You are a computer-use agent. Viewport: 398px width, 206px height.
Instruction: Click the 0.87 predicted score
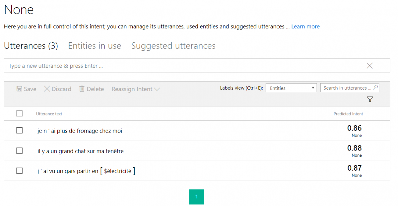pyautogui.click(x=354, y=168)
